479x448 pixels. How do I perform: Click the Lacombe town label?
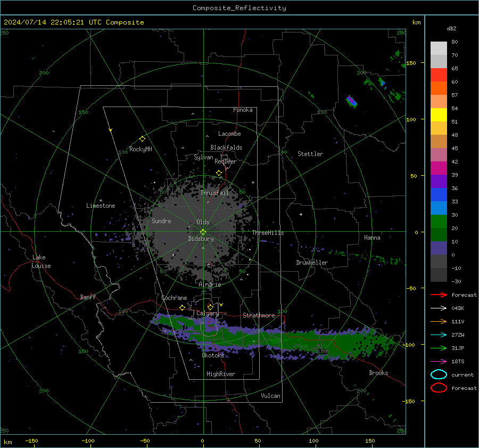229,134
